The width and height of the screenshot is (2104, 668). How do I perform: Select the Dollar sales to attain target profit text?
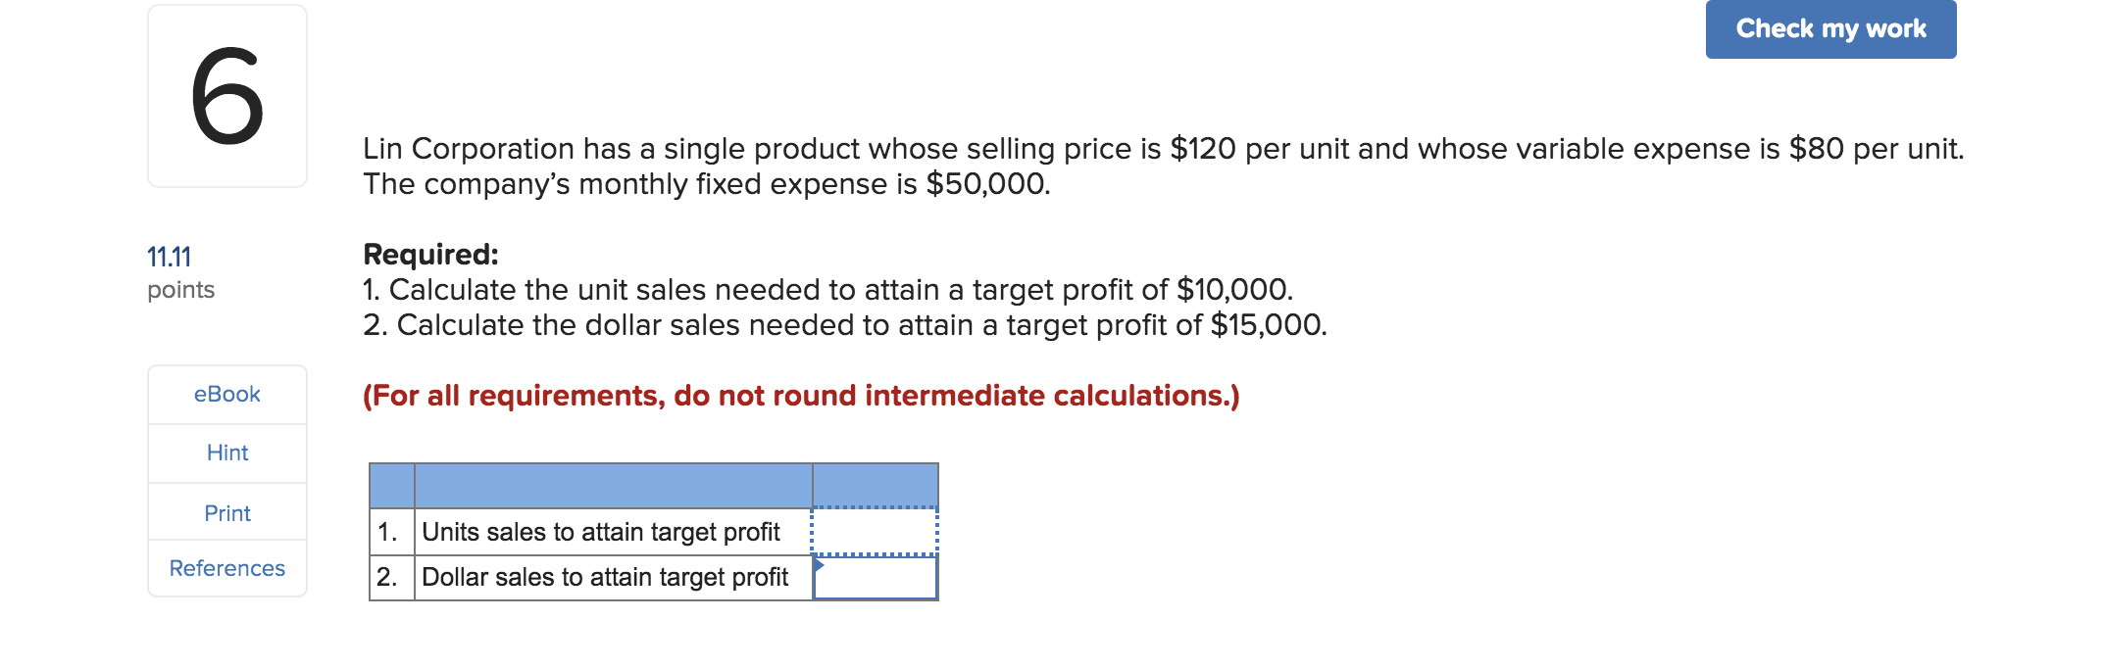click(x=605, y=578)
